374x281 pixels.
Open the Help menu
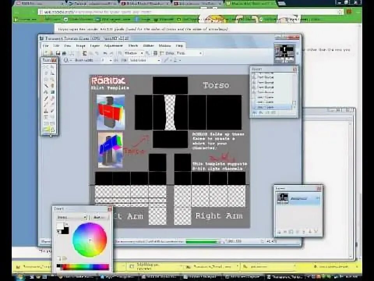(179, 45)
